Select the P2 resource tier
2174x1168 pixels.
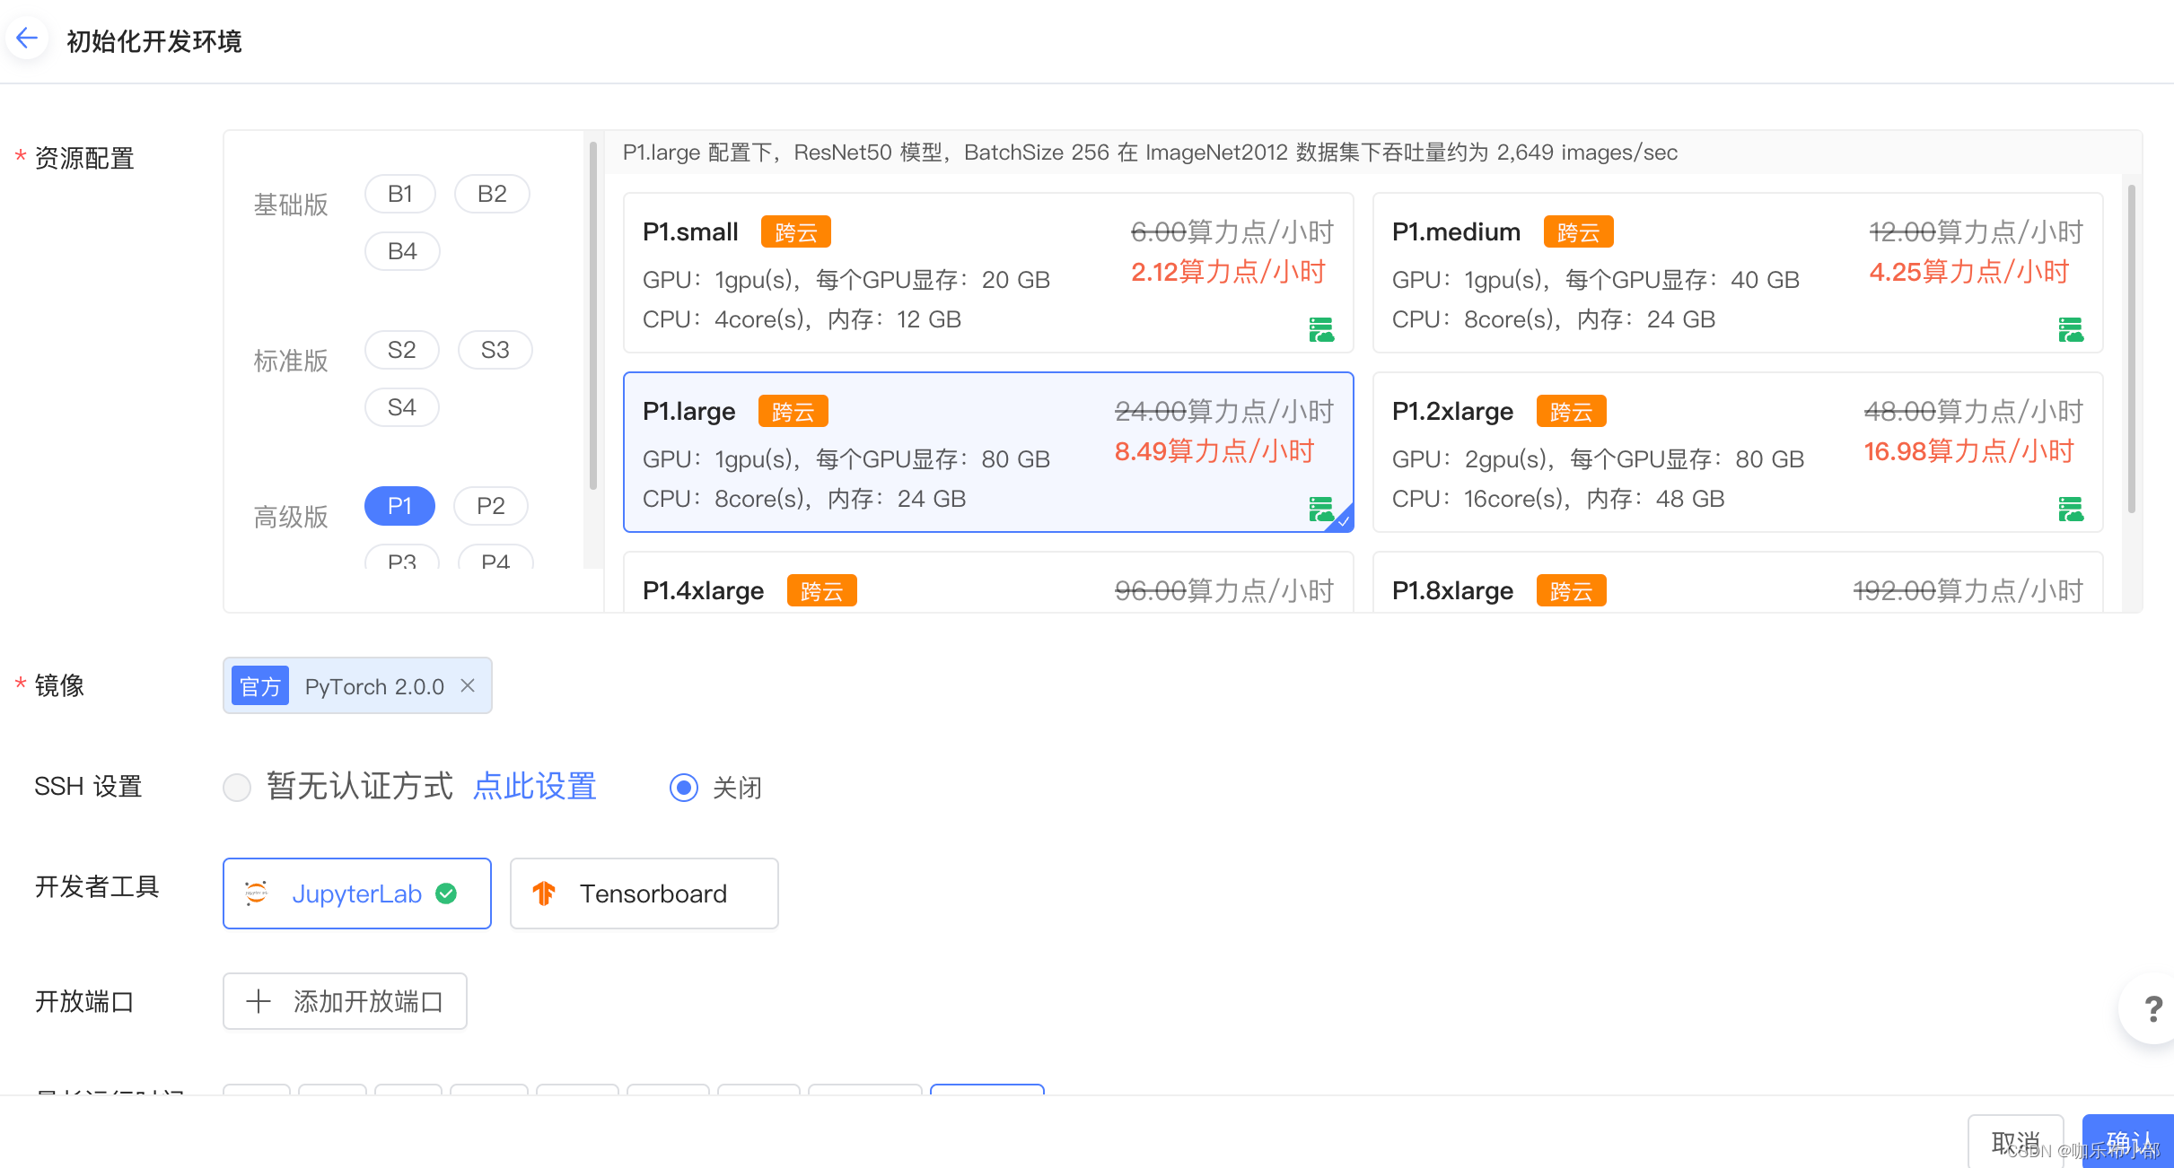click(x=490, y=506)
